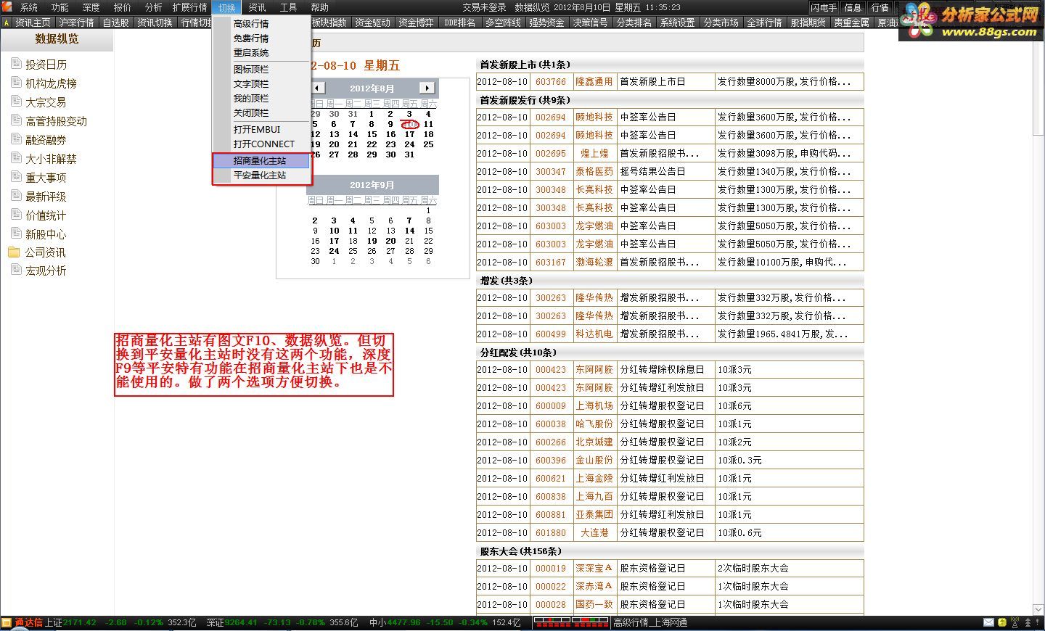The image size is (1045, 631).
Task: Switch to 平安量化主站 server
Action: click(262, 175)
